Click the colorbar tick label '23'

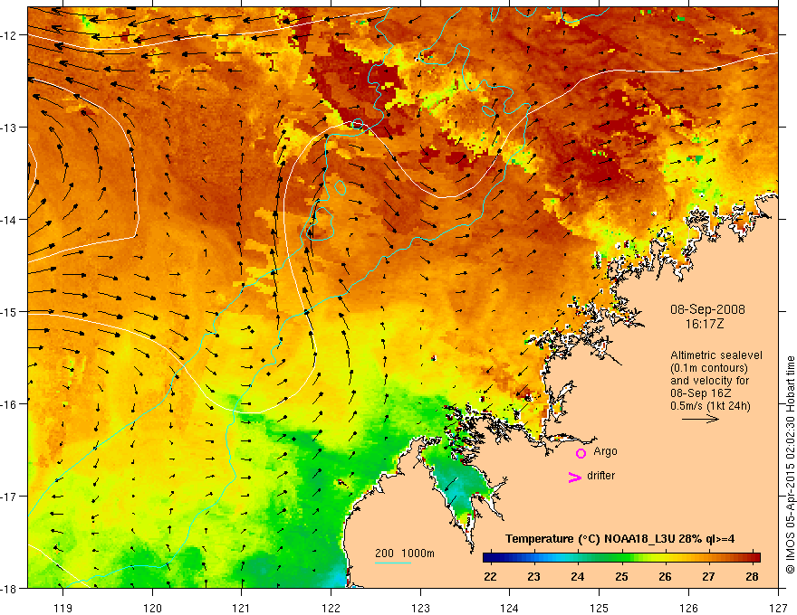533,576
